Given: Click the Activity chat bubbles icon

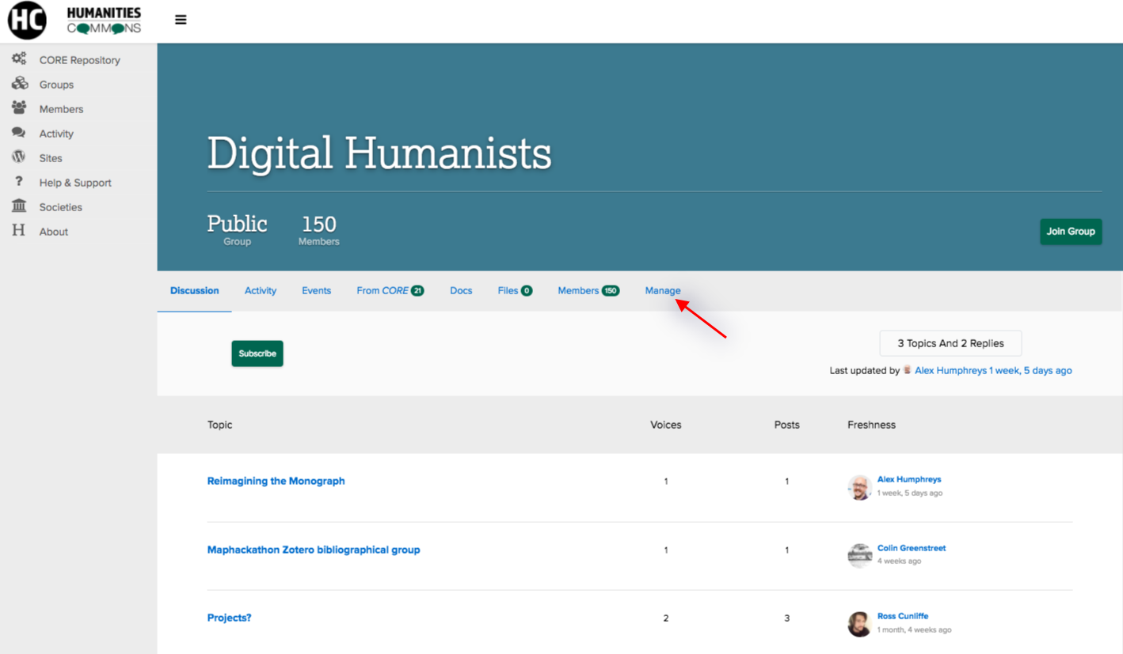Looking at the screenshot, I should [19, 133].
